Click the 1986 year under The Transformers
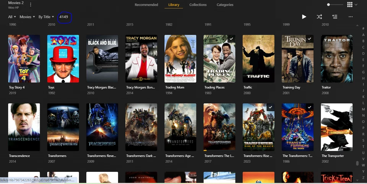This screenshot has width=367, height=184. [286, 162]
